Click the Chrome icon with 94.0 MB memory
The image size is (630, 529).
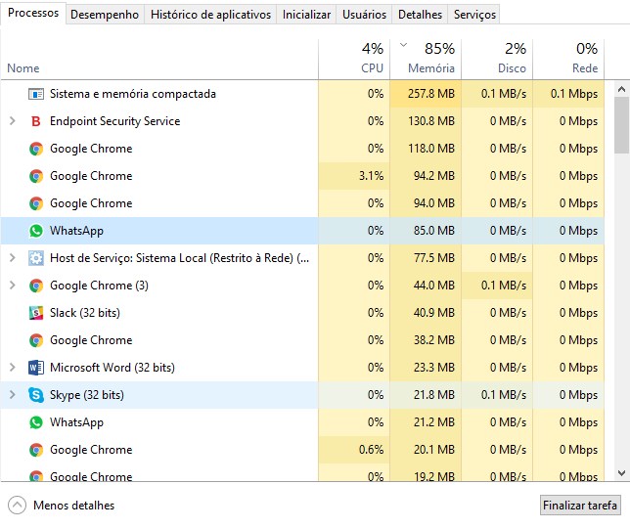[36, 203]
